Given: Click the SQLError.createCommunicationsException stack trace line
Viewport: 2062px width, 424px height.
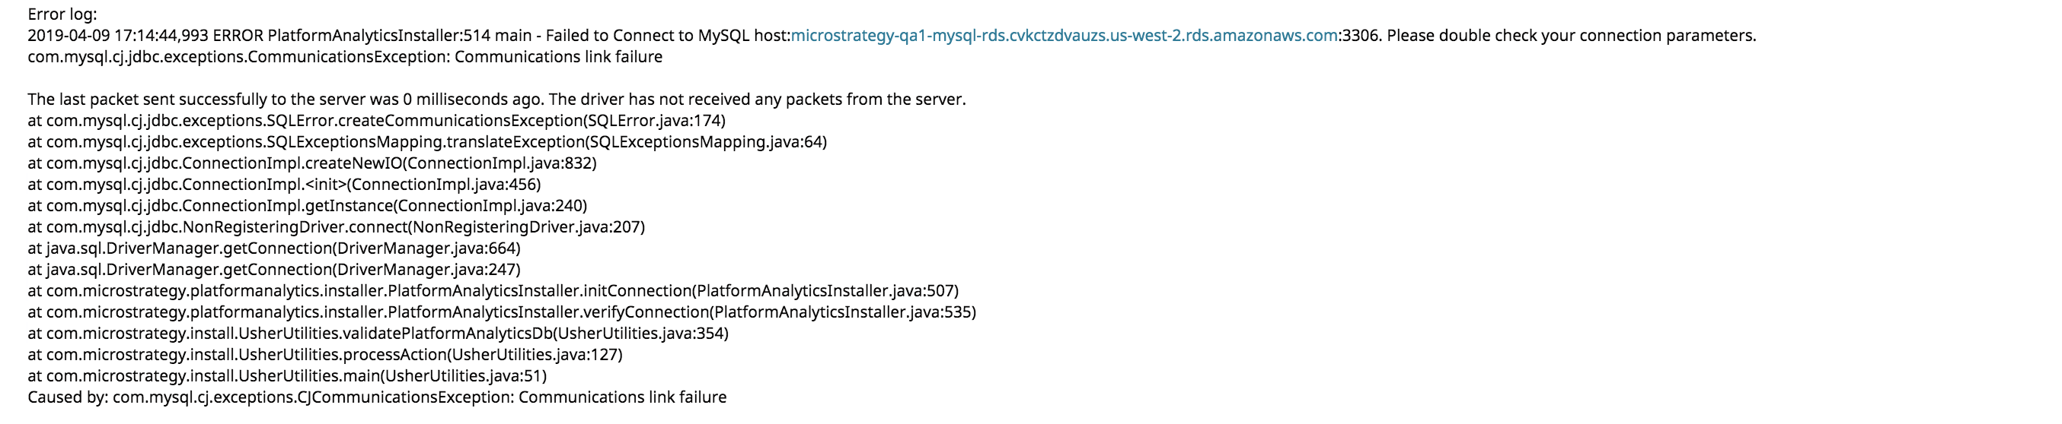Looking at the screenshot, I should (376, 121).
